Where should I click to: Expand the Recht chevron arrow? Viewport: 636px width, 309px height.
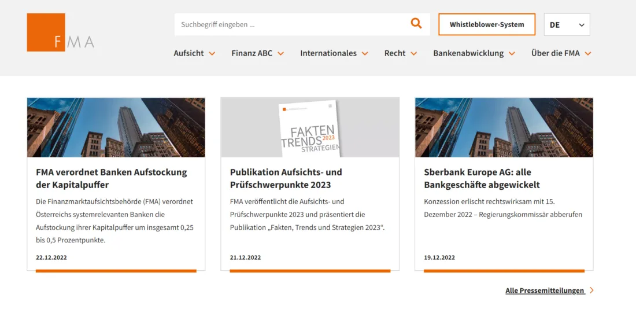(x=414, y=53)
